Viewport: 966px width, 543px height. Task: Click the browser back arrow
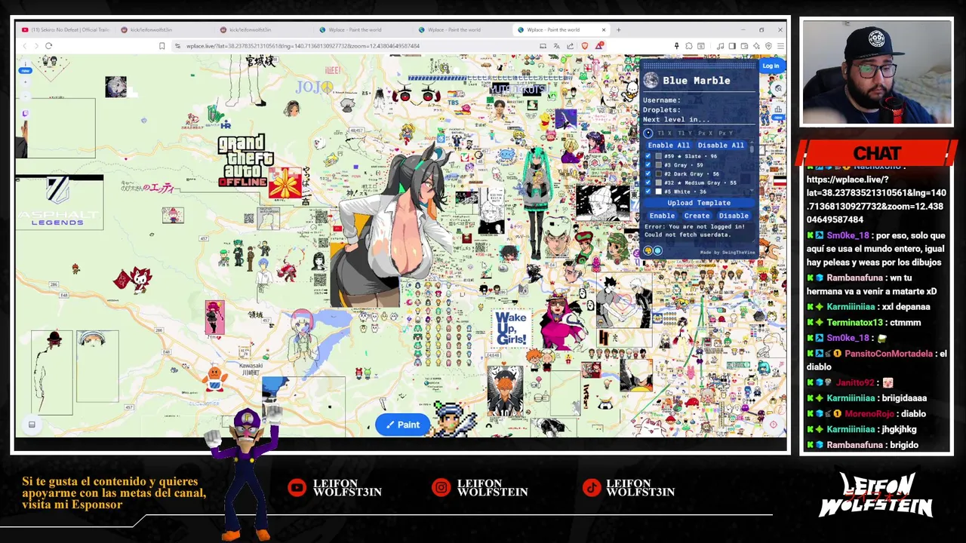(25, 46)
